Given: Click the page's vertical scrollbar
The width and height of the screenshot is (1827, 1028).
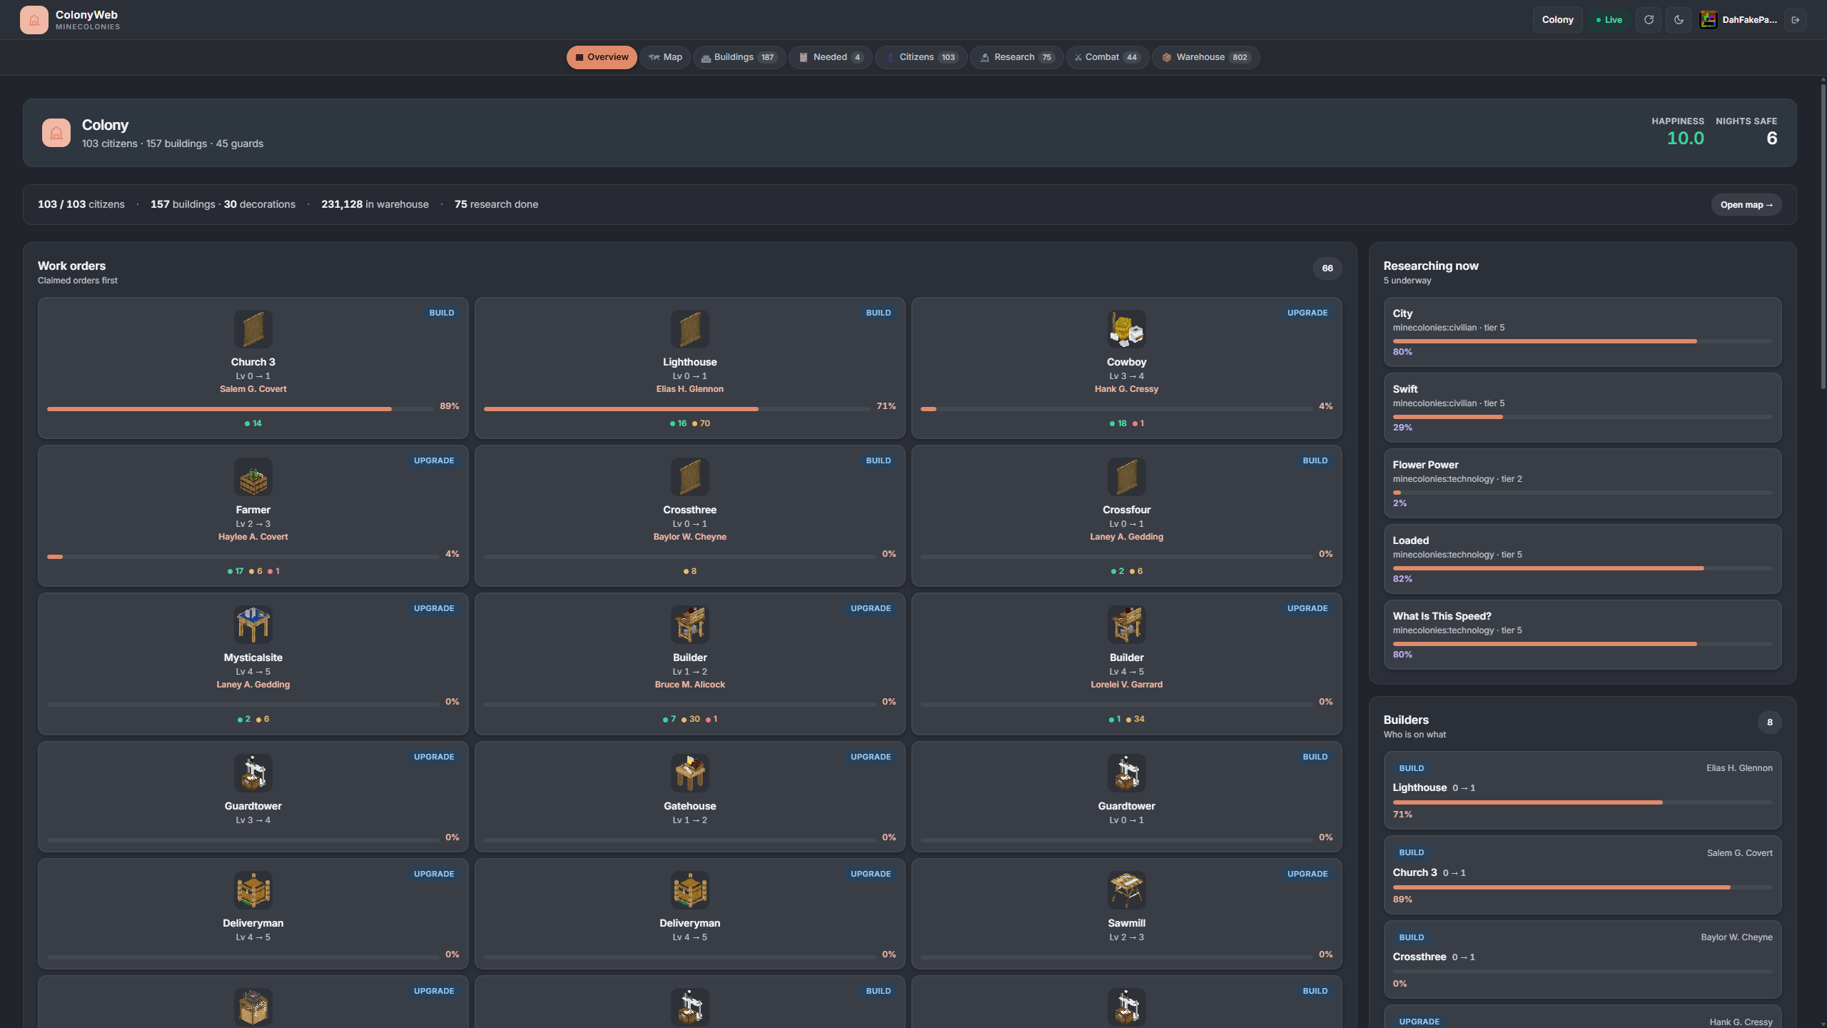Looking at the screenshot, I should pos(1823,236).
